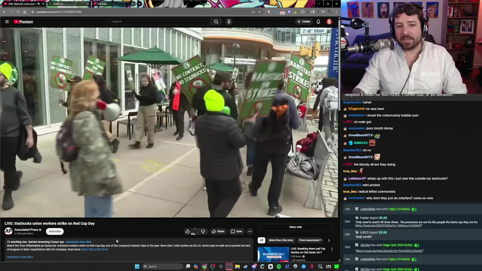This screenshot has width=482, height=271.
Task: Select More from this story chip
Action: [281, 240]
